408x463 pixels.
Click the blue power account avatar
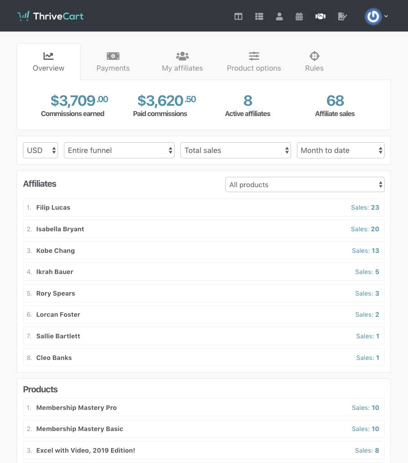point(372,17)
